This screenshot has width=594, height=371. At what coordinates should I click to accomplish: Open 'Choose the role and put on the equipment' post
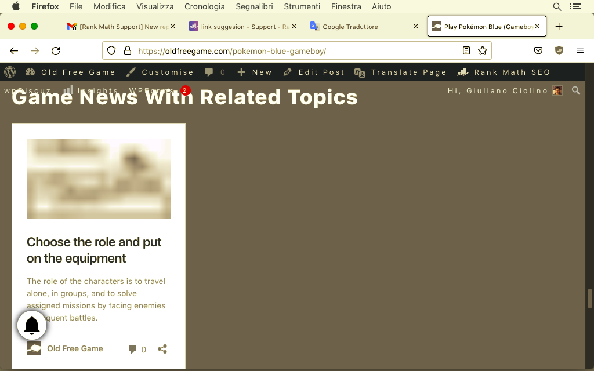click(x=94, y=250)
